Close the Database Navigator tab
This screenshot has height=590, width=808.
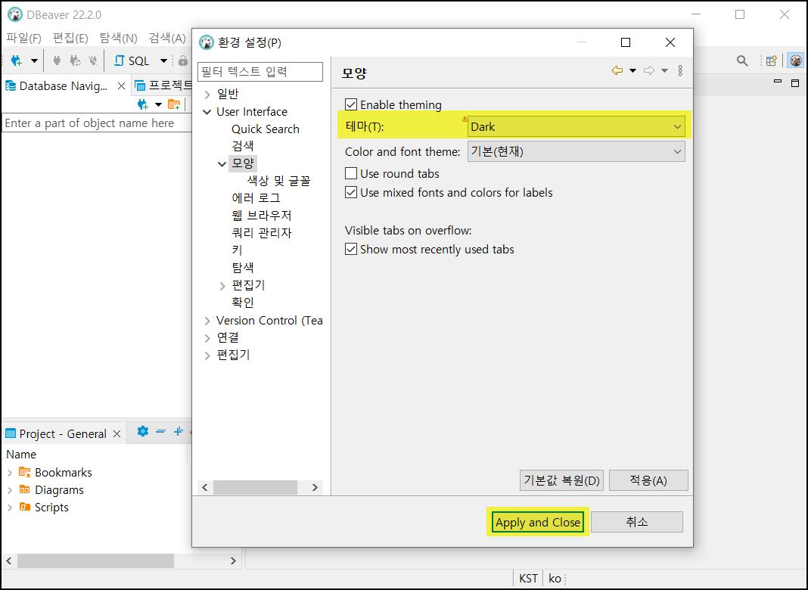[x=121, y=86]
